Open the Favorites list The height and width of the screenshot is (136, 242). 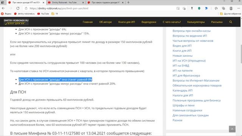pos(216,8)
